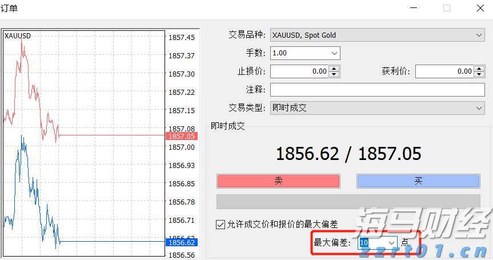Screen dimensions: 493x260
Task: Click the red 1857.05 ask price tag on chart
Action: [181, 137]
